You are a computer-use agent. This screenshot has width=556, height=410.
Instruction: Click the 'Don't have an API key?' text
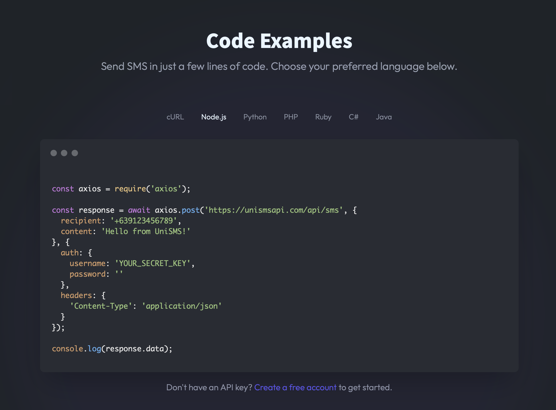pyautogui.click(x=209, y=387)
